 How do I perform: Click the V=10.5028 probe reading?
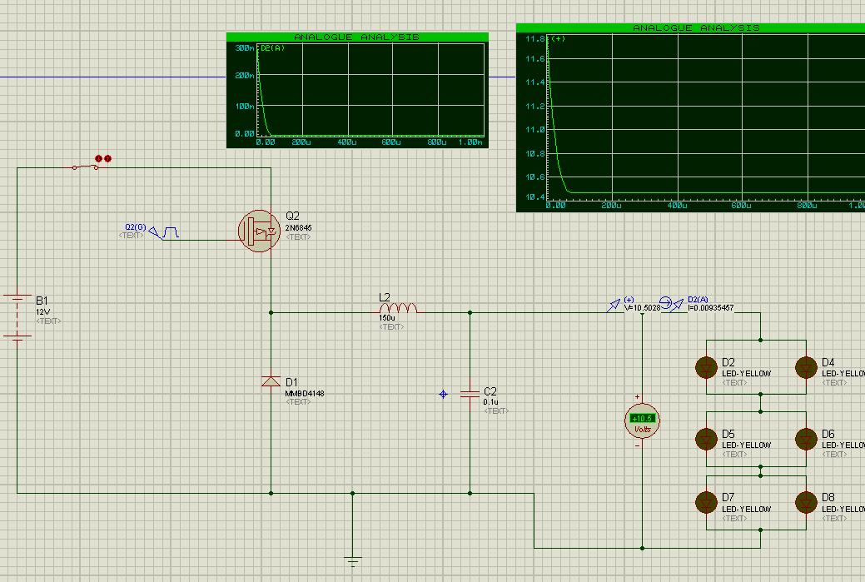point(642,308)
